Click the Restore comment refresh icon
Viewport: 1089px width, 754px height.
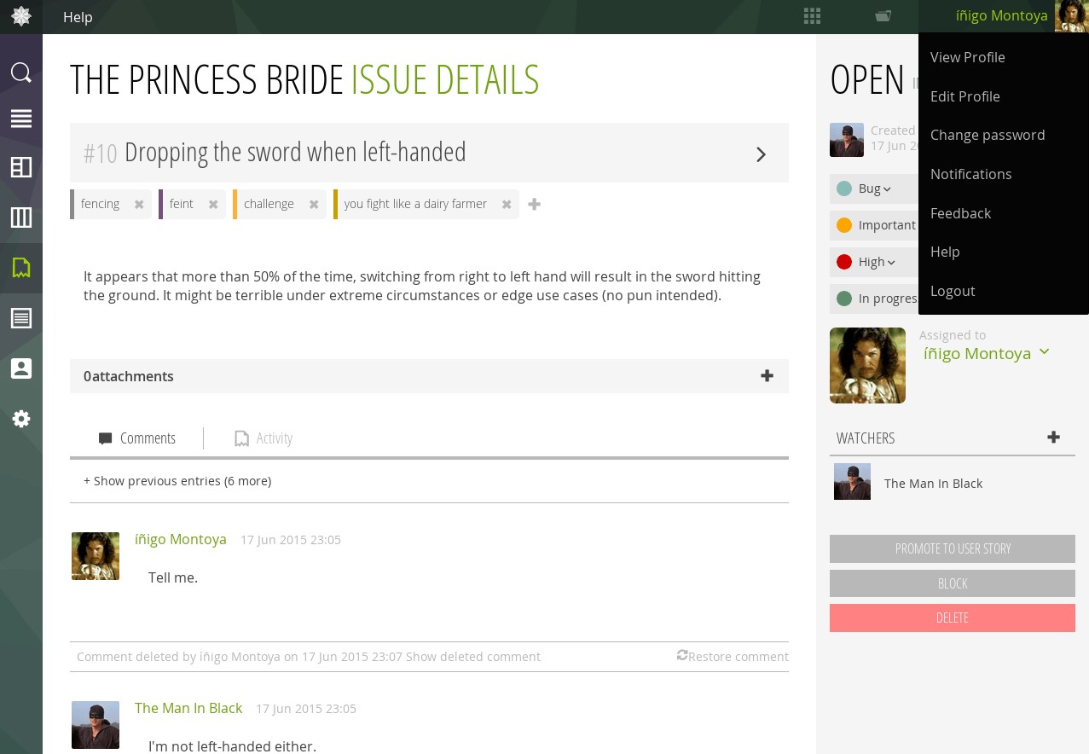point(682,655)
